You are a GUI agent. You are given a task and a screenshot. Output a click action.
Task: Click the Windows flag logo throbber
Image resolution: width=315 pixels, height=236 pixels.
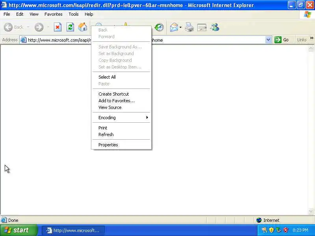pos(308,15)
